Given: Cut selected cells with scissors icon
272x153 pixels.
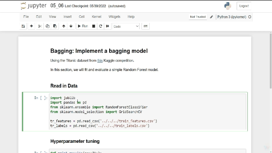Looking at the screenshot, I should 40,26.
